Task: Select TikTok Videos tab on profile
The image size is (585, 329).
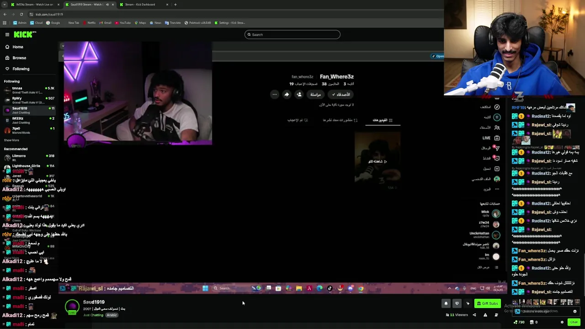Action: pyautogui.click(x=382, y=120)
